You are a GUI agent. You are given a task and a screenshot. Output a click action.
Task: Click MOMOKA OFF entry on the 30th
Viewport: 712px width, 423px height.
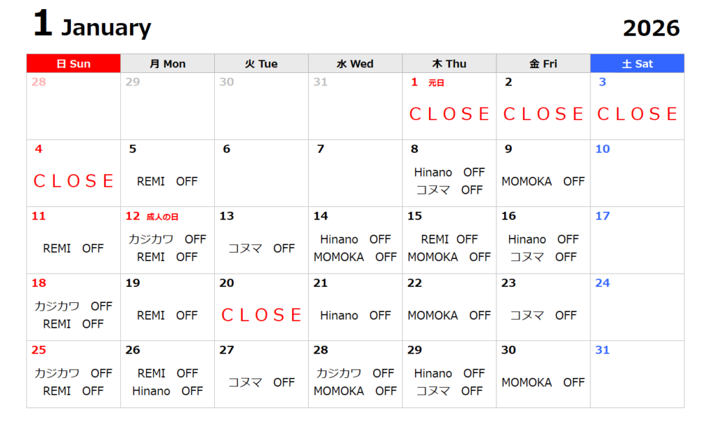tap(543, 382)
